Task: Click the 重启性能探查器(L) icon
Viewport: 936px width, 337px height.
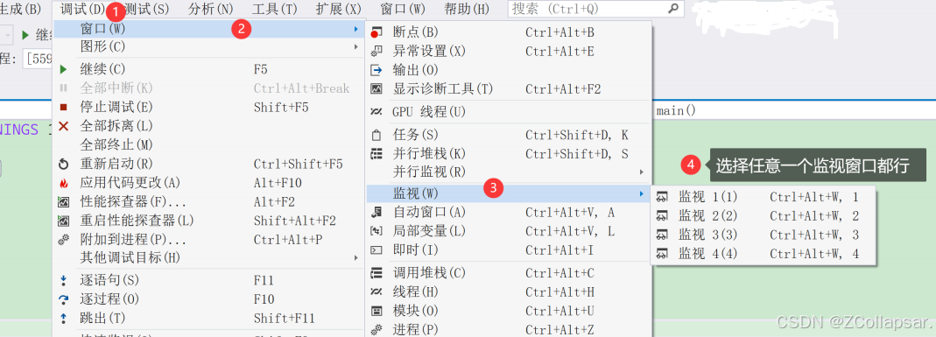Action: coord(63,221)
